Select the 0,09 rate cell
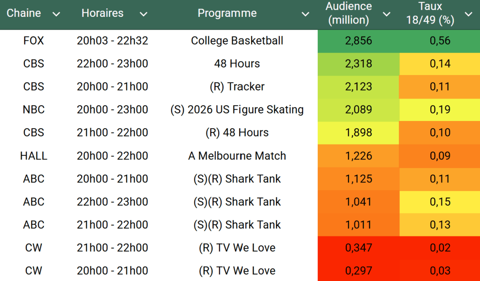This screenshot has height=281, width=480. click(x=440, y=156)
